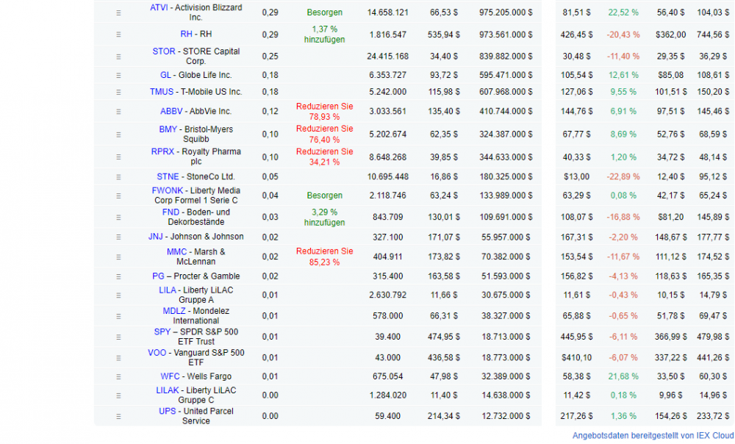735x444 pixels.
Task: Click the row icon next to BMY
Action: click(x=118, y=134)
